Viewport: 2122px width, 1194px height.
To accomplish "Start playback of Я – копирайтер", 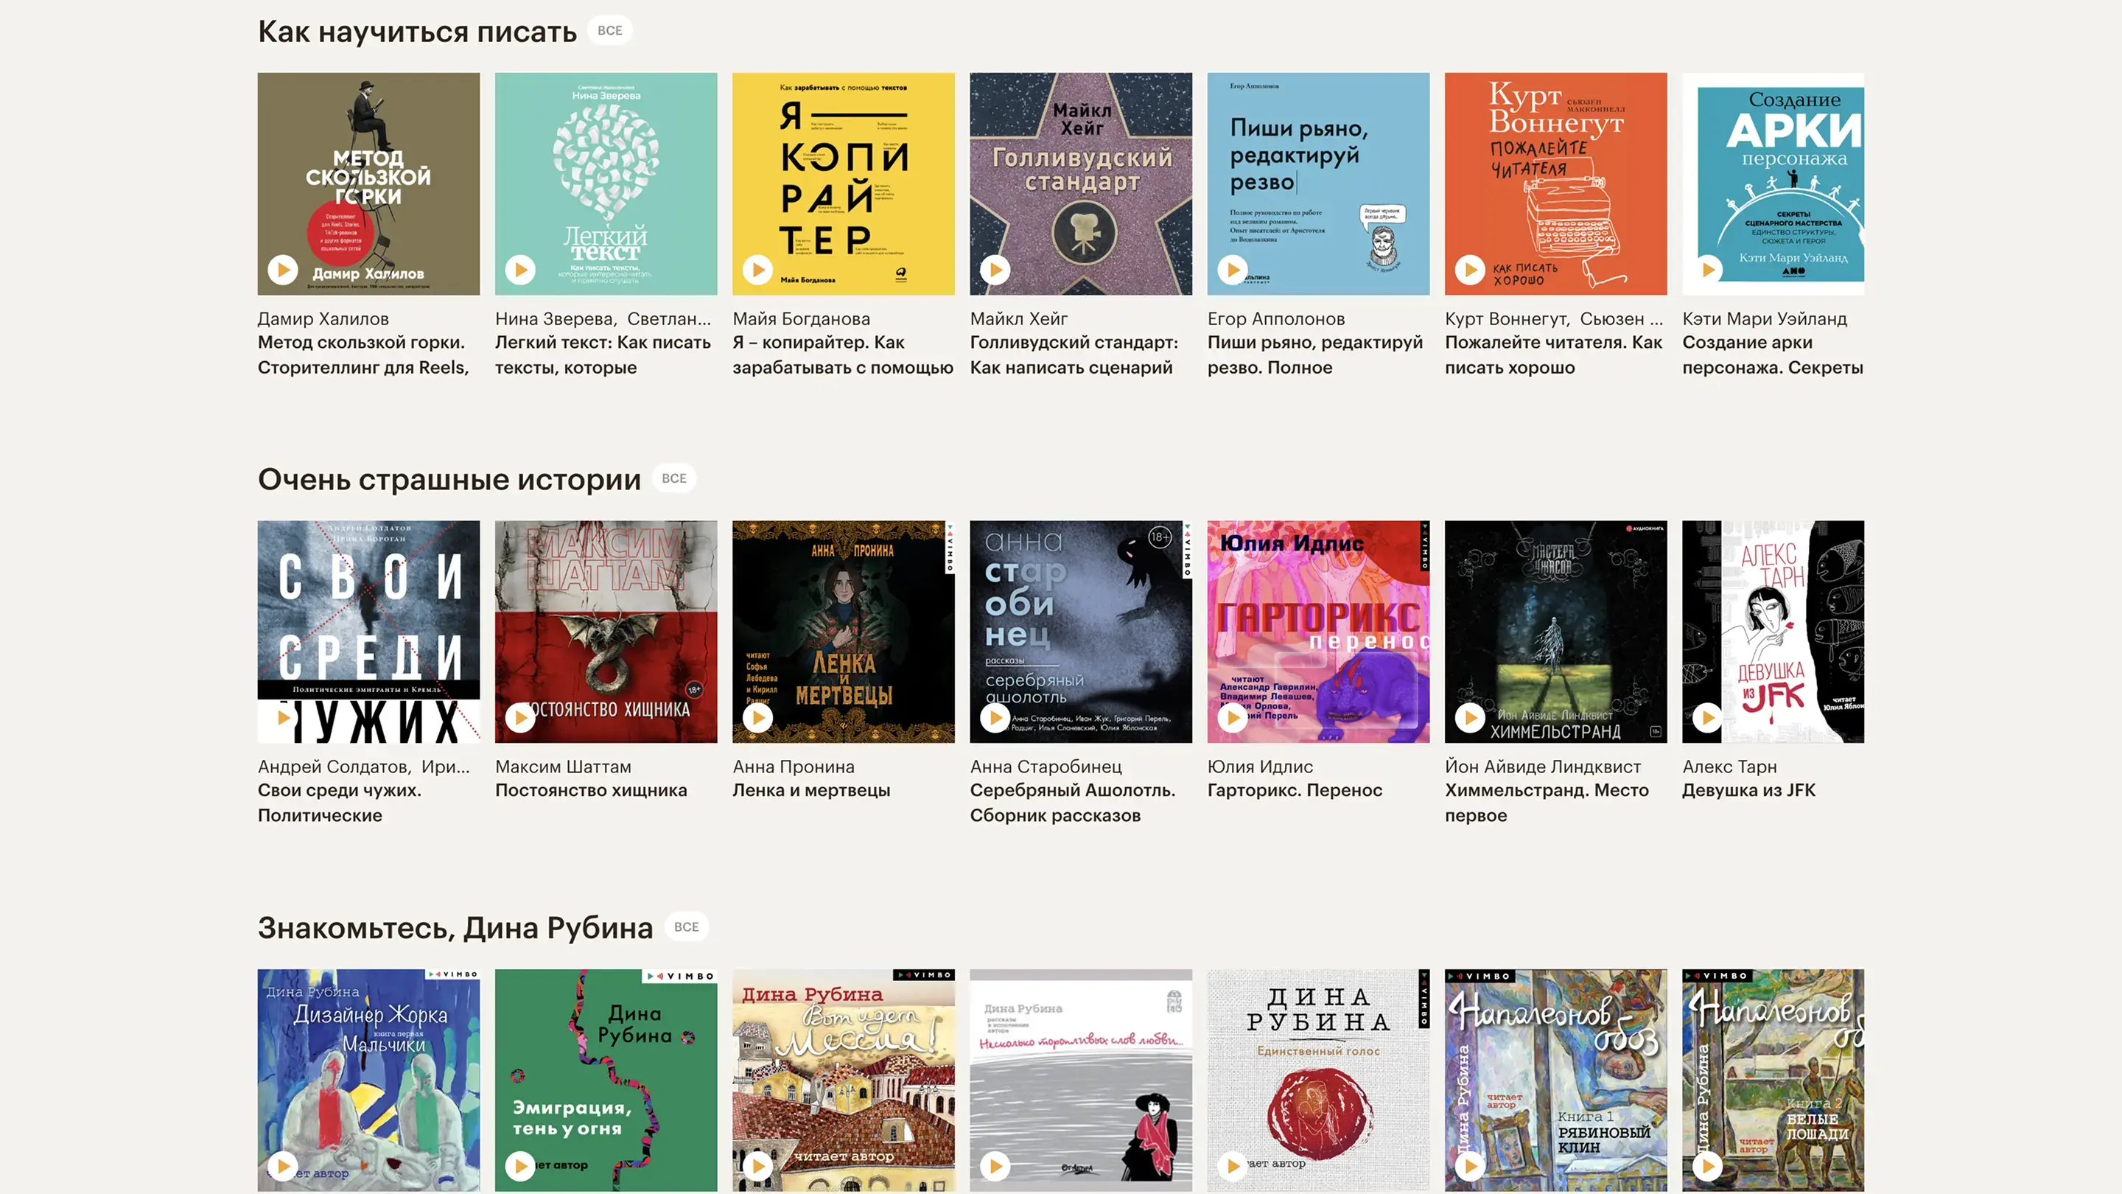I will pos(757,270).
